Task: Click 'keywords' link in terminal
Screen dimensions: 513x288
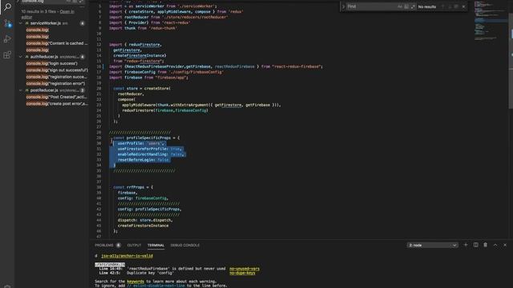Action: [x=135, y=282]
